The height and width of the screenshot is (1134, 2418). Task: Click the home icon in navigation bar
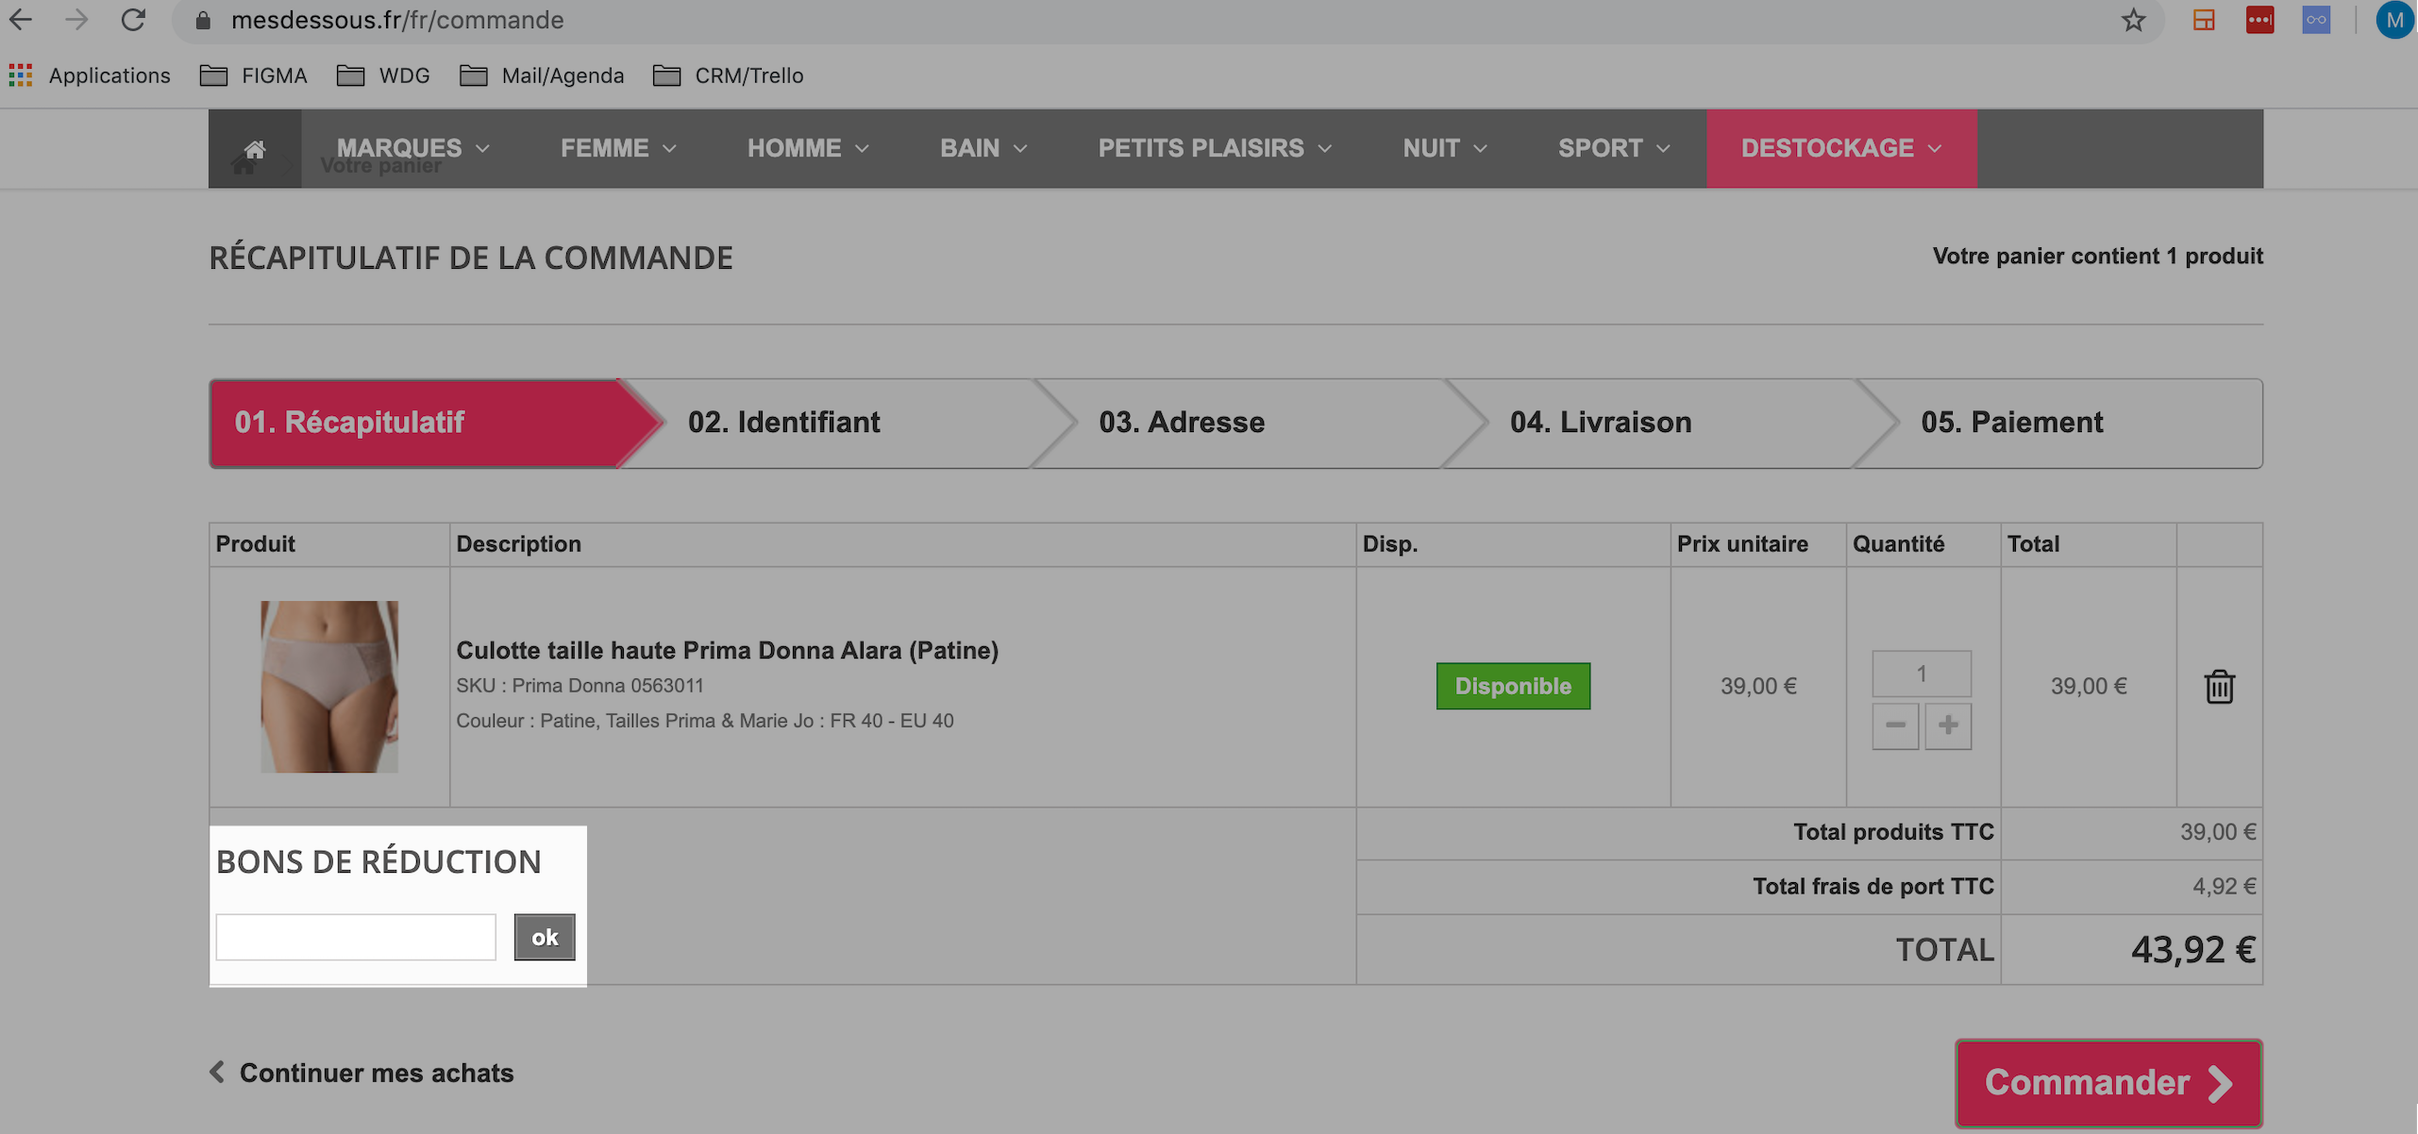[x=255, y=149]
